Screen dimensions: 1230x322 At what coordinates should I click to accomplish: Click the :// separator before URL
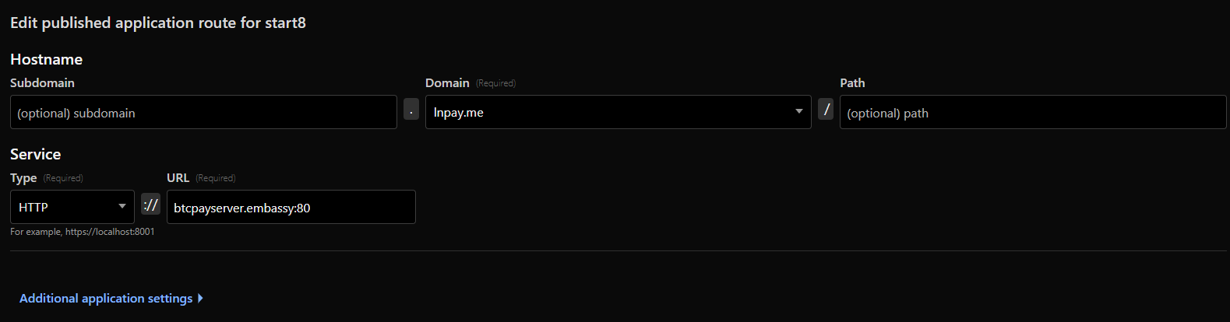click(150, 205)
